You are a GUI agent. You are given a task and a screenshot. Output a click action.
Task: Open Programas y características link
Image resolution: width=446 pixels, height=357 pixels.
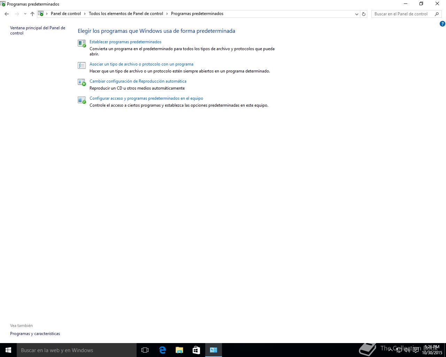pos(35,334)
